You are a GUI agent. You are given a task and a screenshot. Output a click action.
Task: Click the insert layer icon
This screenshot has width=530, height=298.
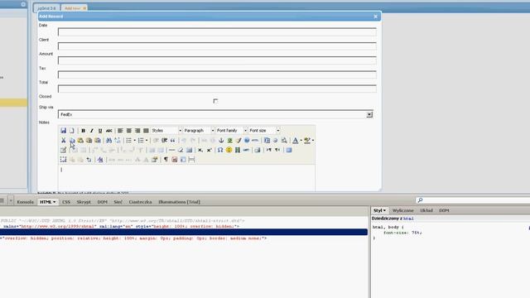(63, 160)
